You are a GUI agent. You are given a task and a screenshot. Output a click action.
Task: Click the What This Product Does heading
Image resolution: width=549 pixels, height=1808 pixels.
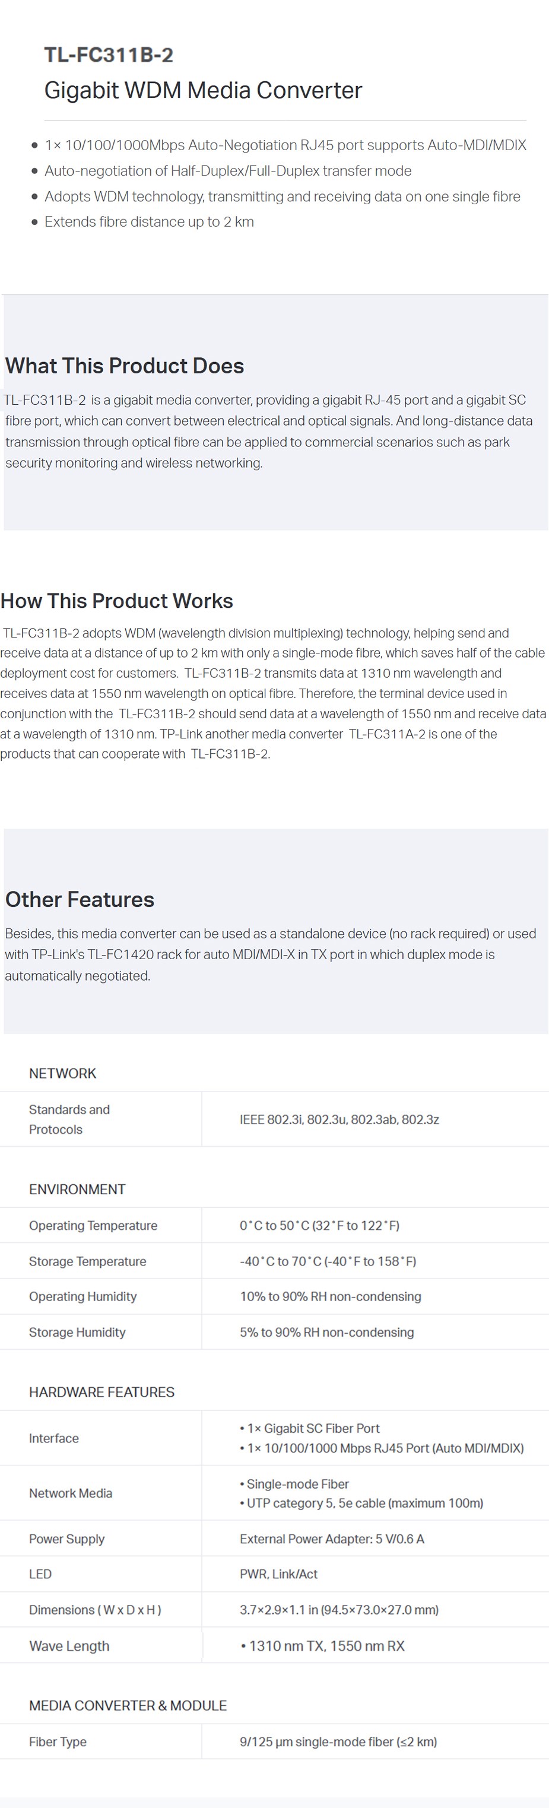[x=124, y=366]
